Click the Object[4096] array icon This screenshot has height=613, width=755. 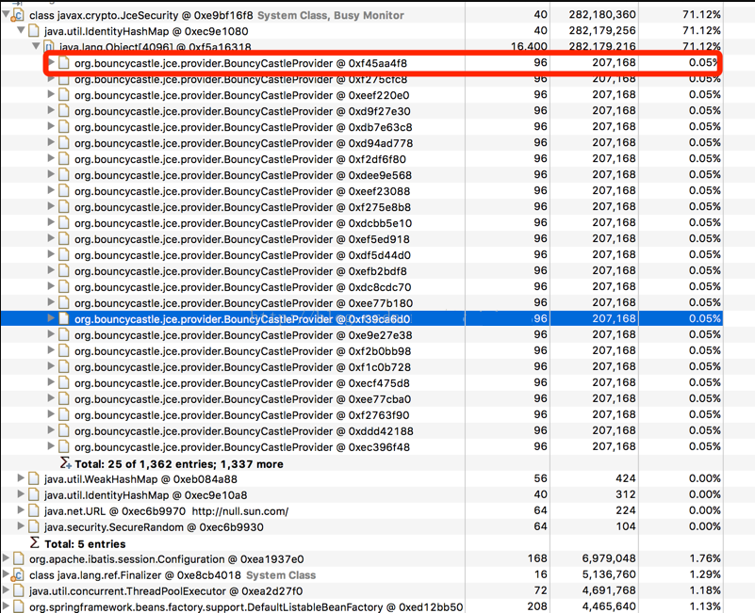click(48, 47)
